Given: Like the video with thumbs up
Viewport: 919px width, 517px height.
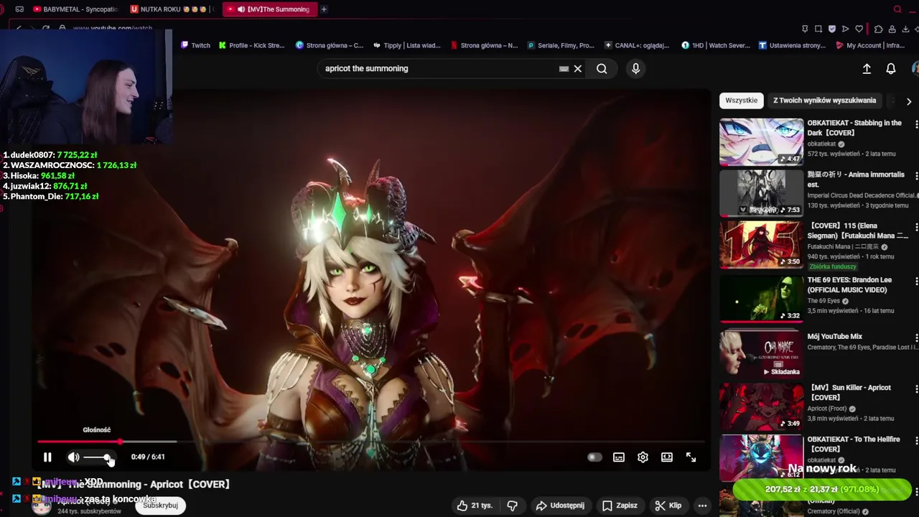Looking at the screenshot, I should [475, 506].
